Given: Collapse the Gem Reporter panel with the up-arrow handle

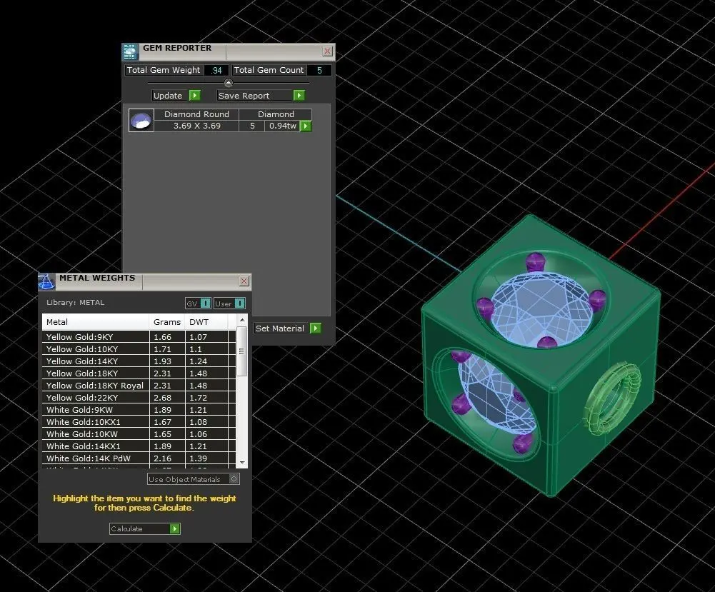Looking at the screenshot, I should (229, 83).
